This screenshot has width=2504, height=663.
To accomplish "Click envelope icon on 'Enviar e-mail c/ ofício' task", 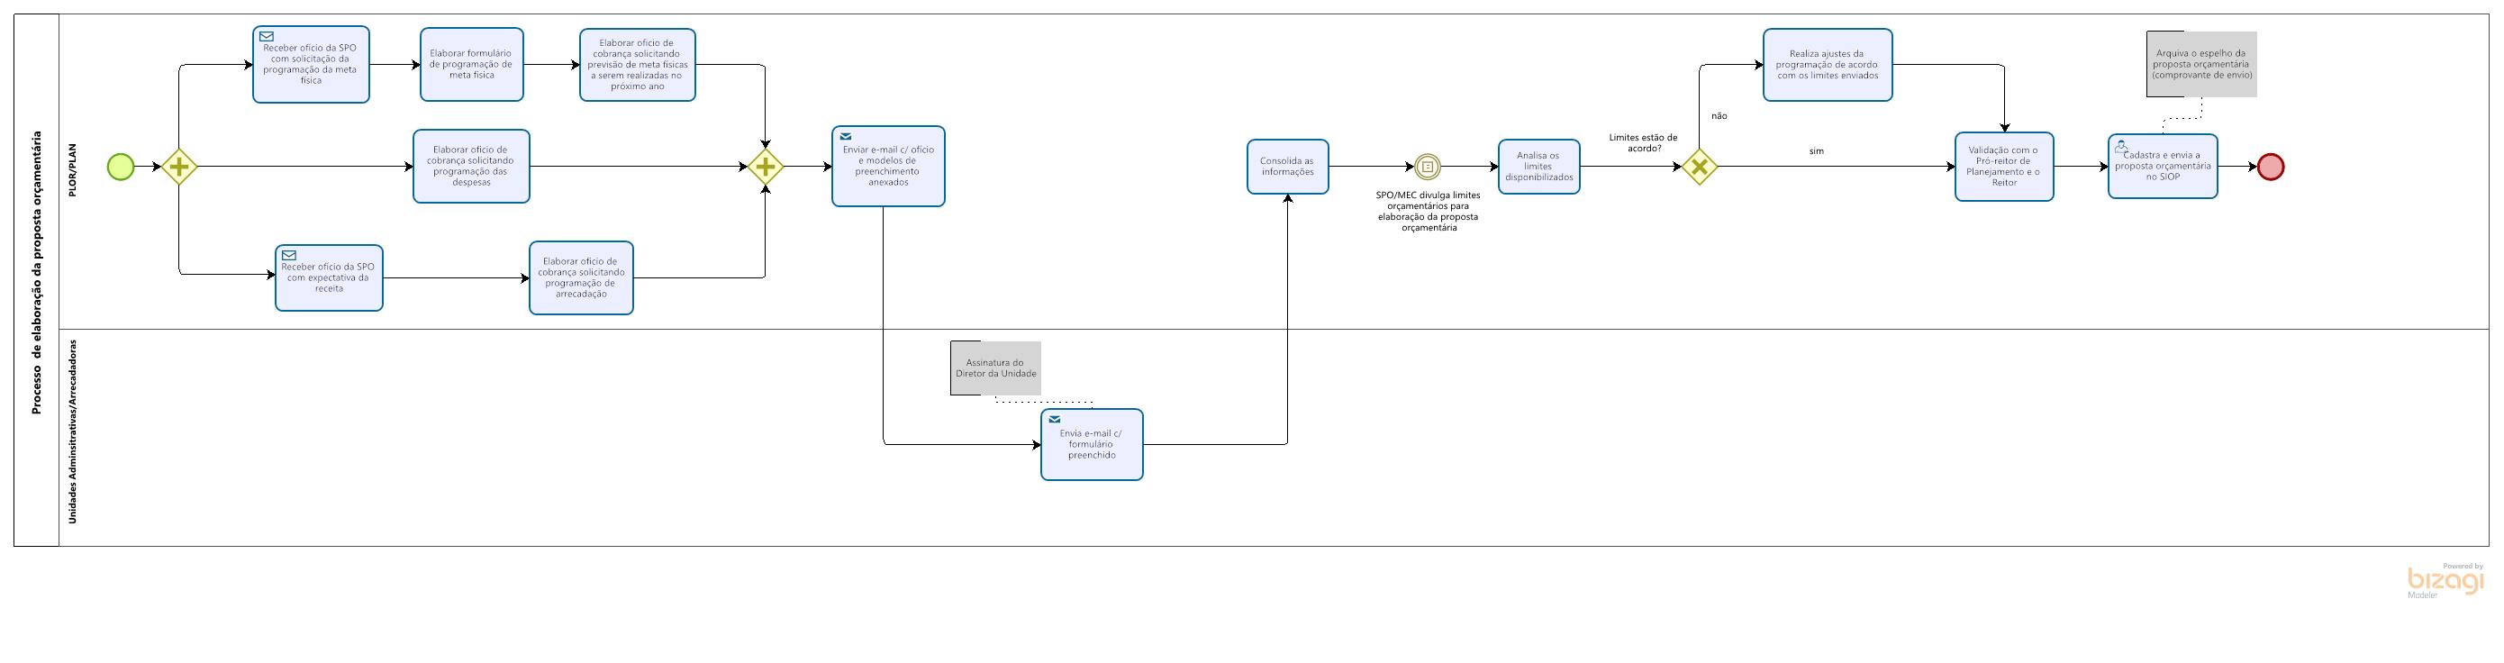I will point(846,137).
